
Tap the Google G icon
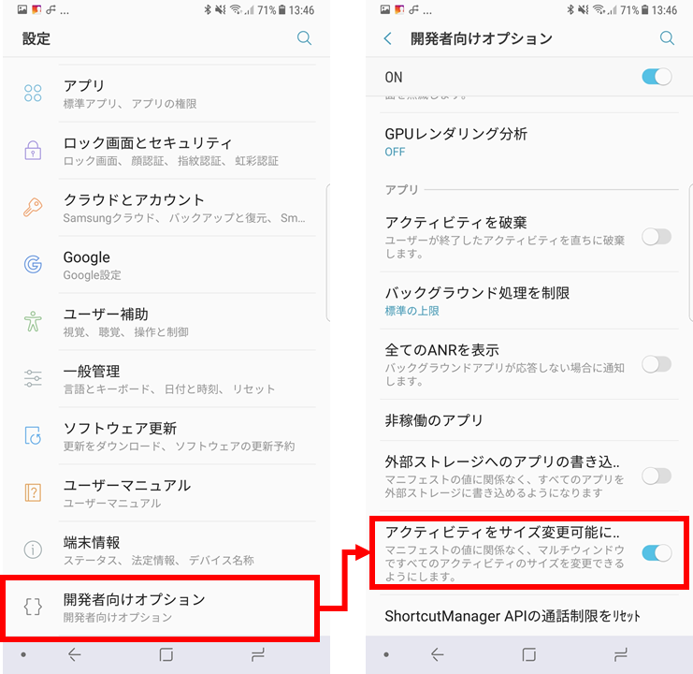coord(33,264)
